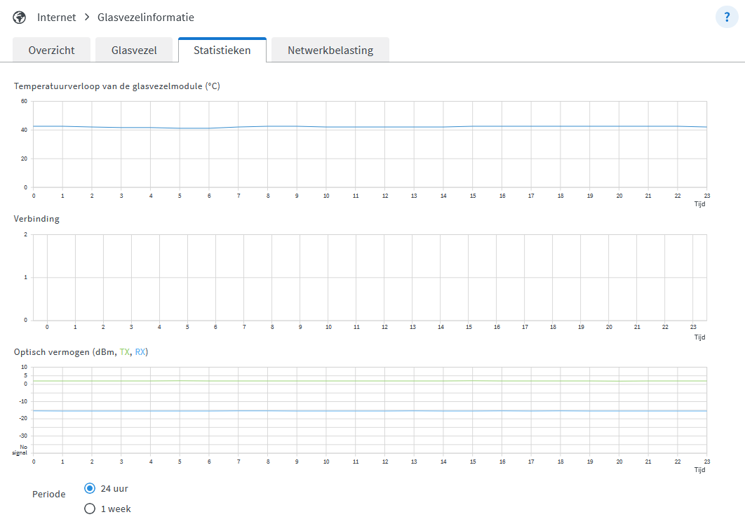Click the Glasvezelinformatie breadcrumb
Viewport: 745px width, 524px height.
point(146,18)
